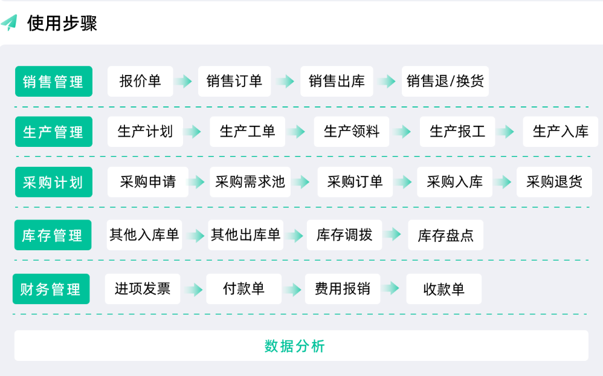
Task: Go to the 生产领料 step
Action: (x=352, y=132)
